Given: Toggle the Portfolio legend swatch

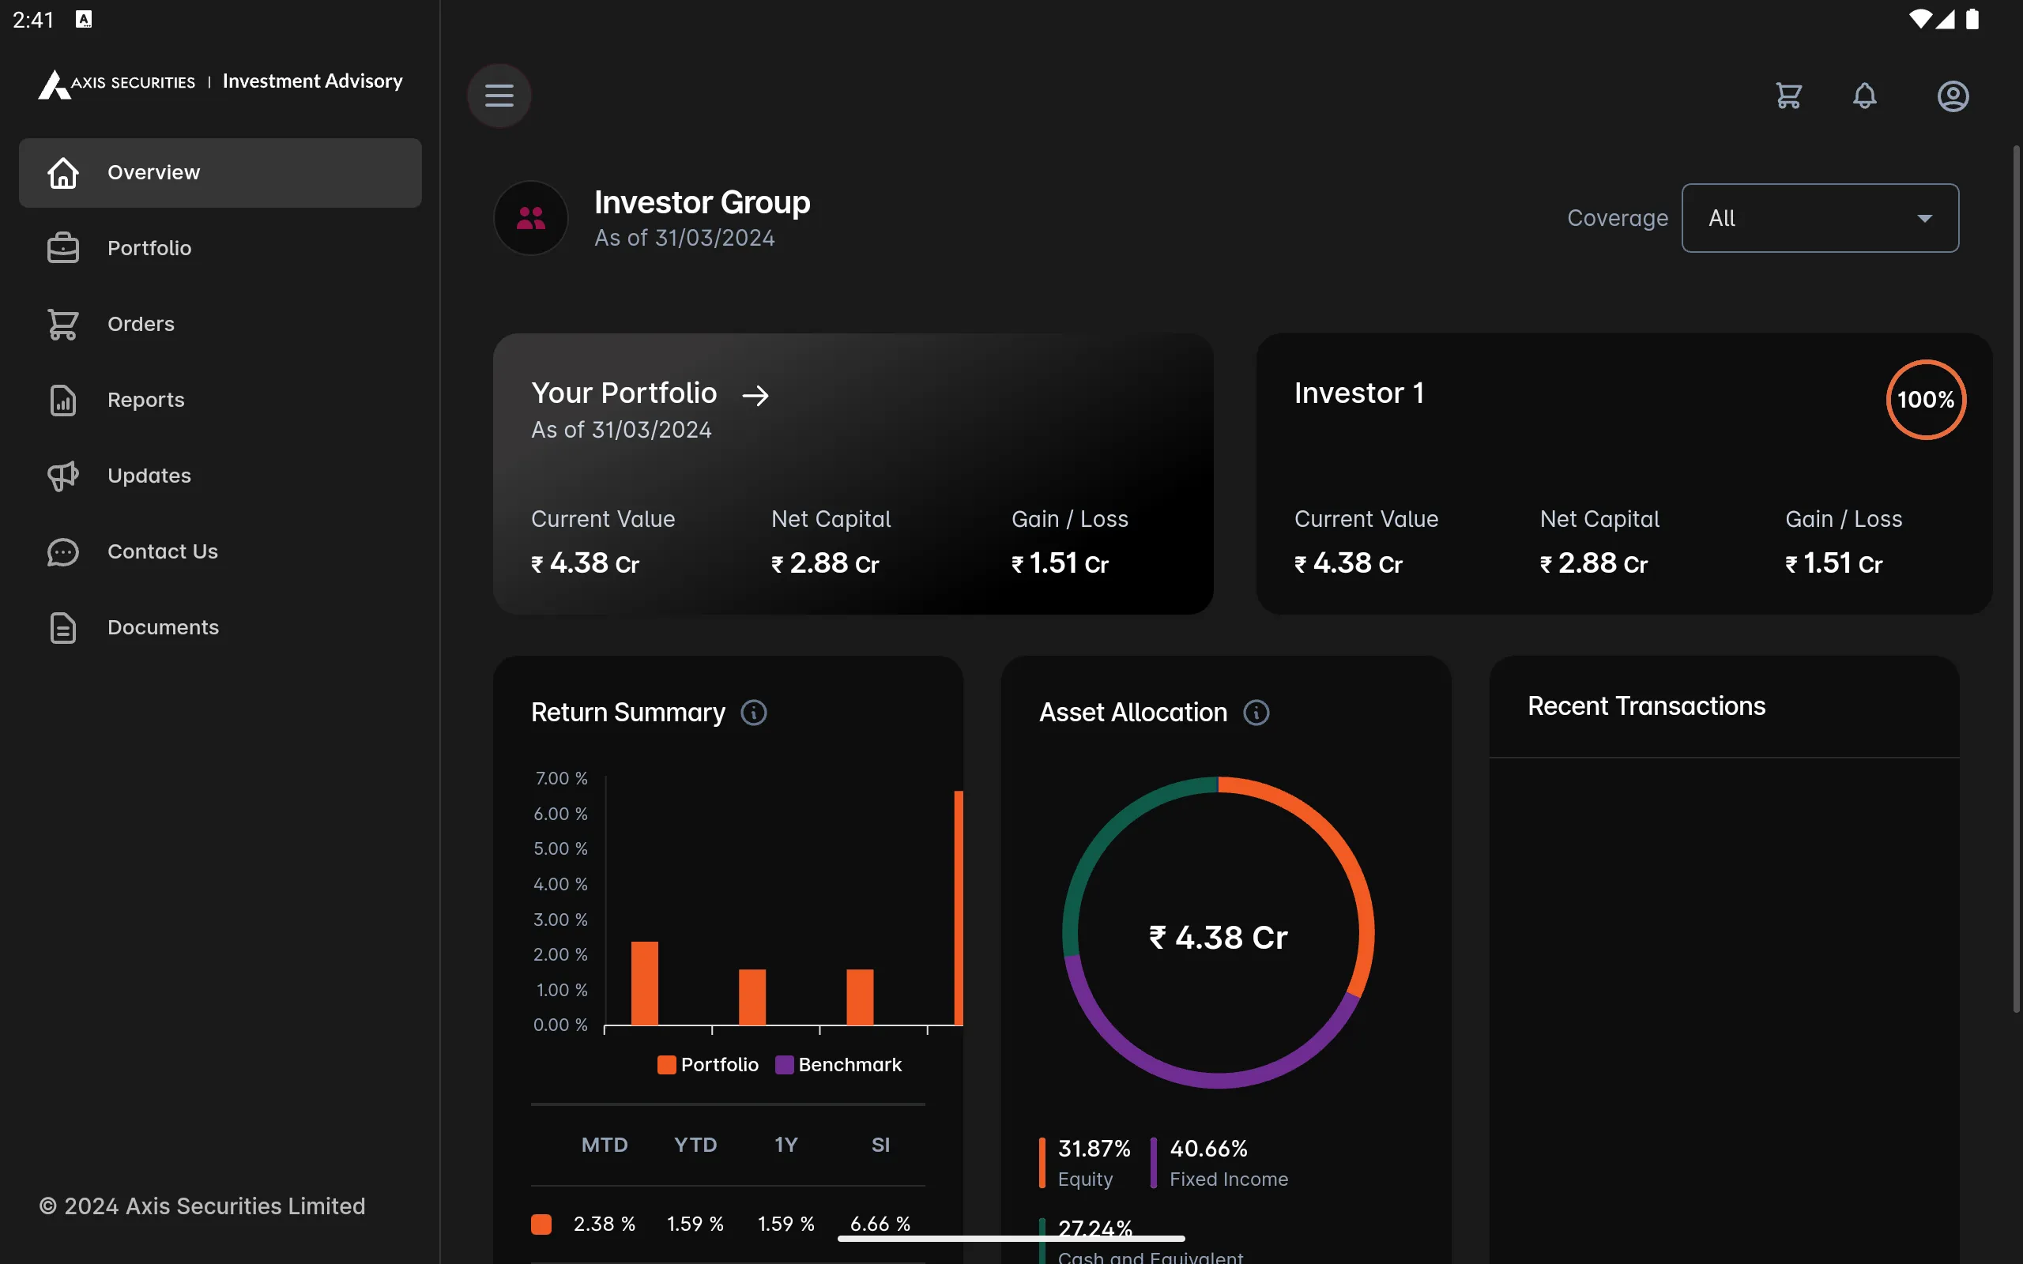Looking at the screenshot, I should [666, 1064].
